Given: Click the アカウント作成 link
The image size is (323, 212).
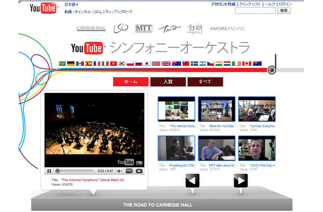Looking at the screenshot, I should click(x=223, y=4).
